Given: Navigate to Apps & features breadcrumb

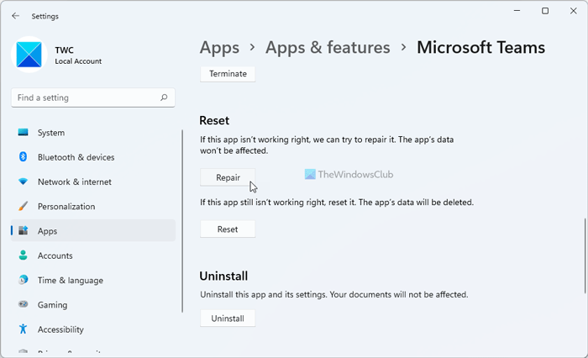Looking at the screenshot, I should 328,48.
